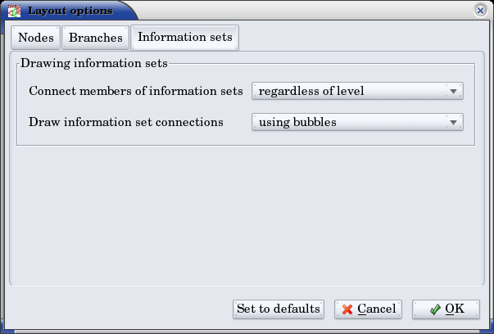Open the Branches tab
This screenshot has height=334, width=494.
pos(96,38)
